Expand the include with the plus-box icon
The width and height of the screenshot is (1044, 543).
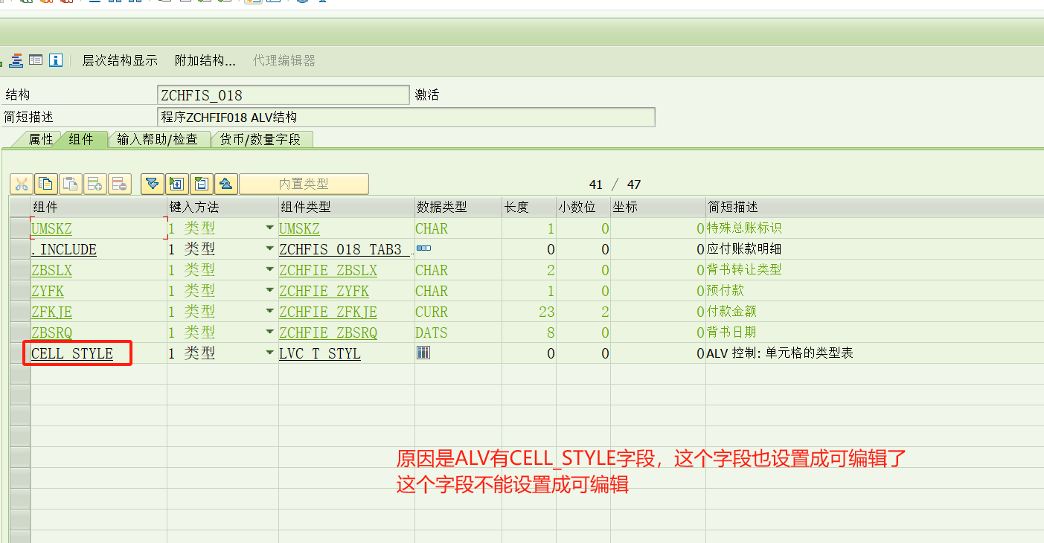(176, 184)
